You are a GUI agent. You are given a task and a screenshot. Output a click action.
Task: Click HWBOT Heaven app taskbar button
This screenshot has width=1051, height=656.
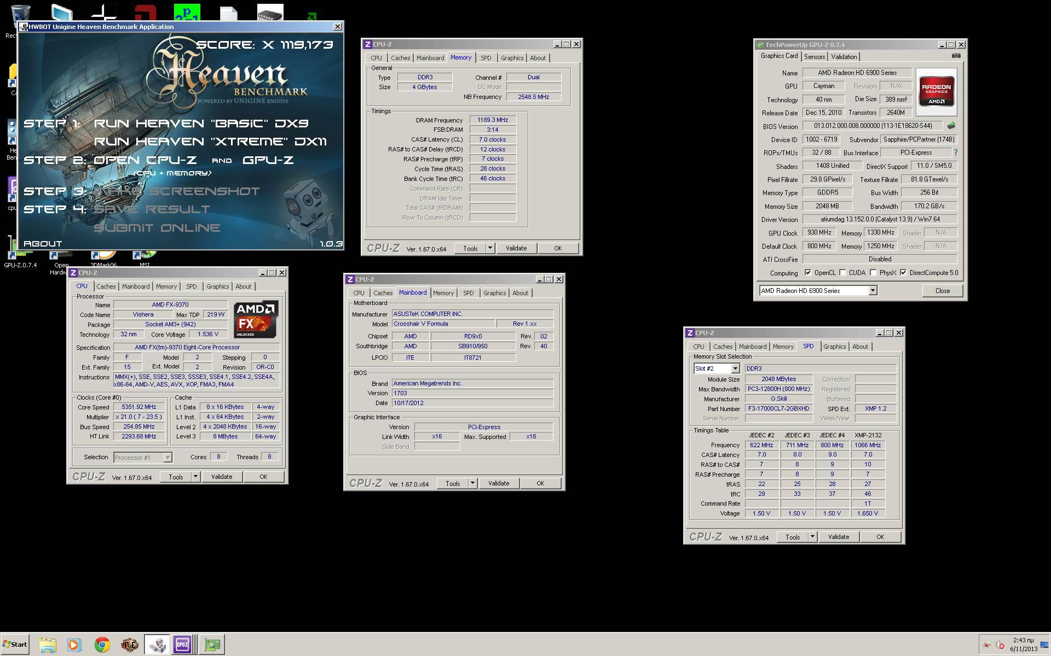point(157,645)
